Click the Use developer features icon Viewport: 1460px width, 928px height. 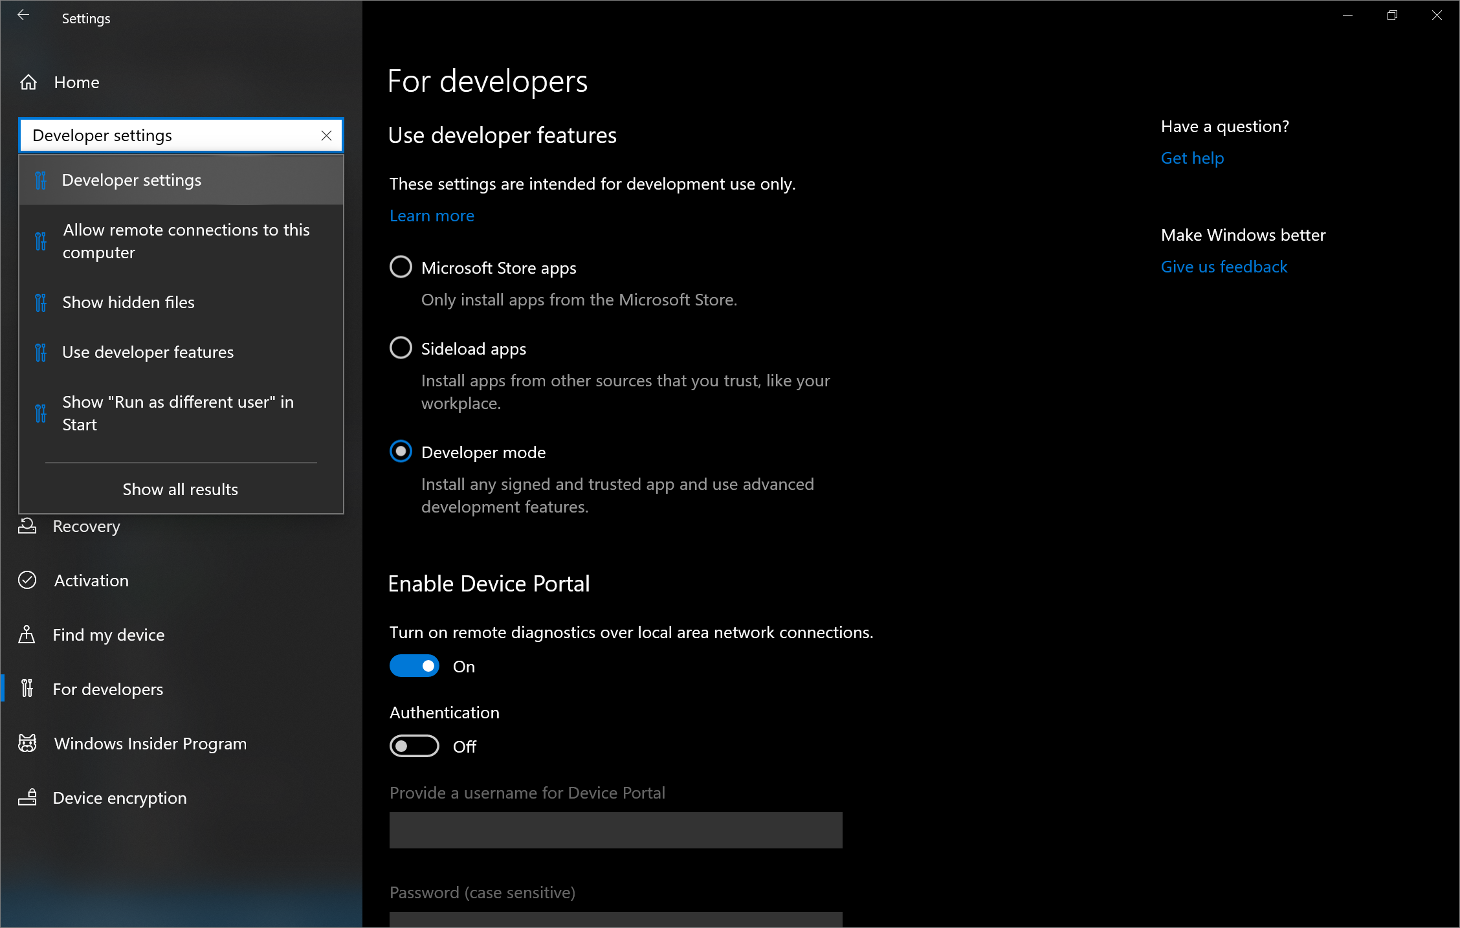pyautogui.click(x=43, y=351)
